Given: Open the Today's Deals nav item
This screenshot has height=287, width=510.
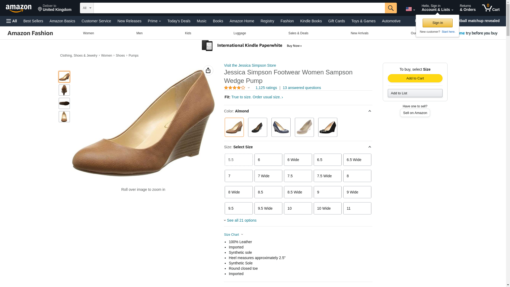Looking at the screenshot, I should (x=178, y=21).
